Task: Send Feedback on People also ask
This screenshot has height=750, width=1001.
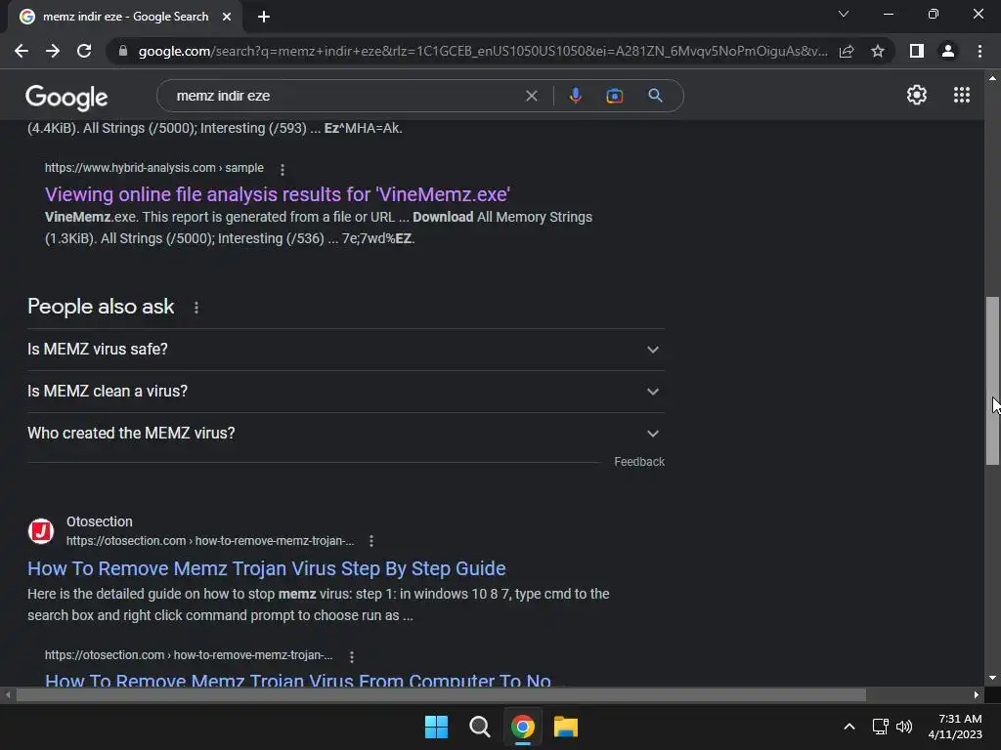Action: [x=639, y=462]
